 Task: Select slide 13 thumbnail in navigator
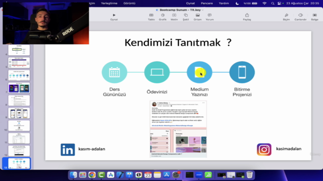click(19, 163)
